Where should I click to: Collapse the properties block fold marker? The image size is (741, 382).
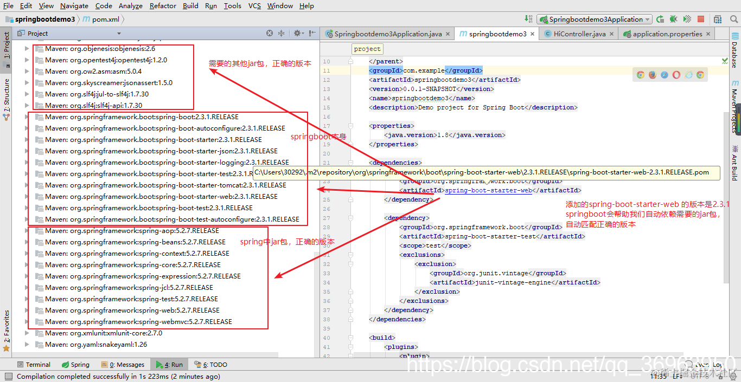click(x=351, y=126)
